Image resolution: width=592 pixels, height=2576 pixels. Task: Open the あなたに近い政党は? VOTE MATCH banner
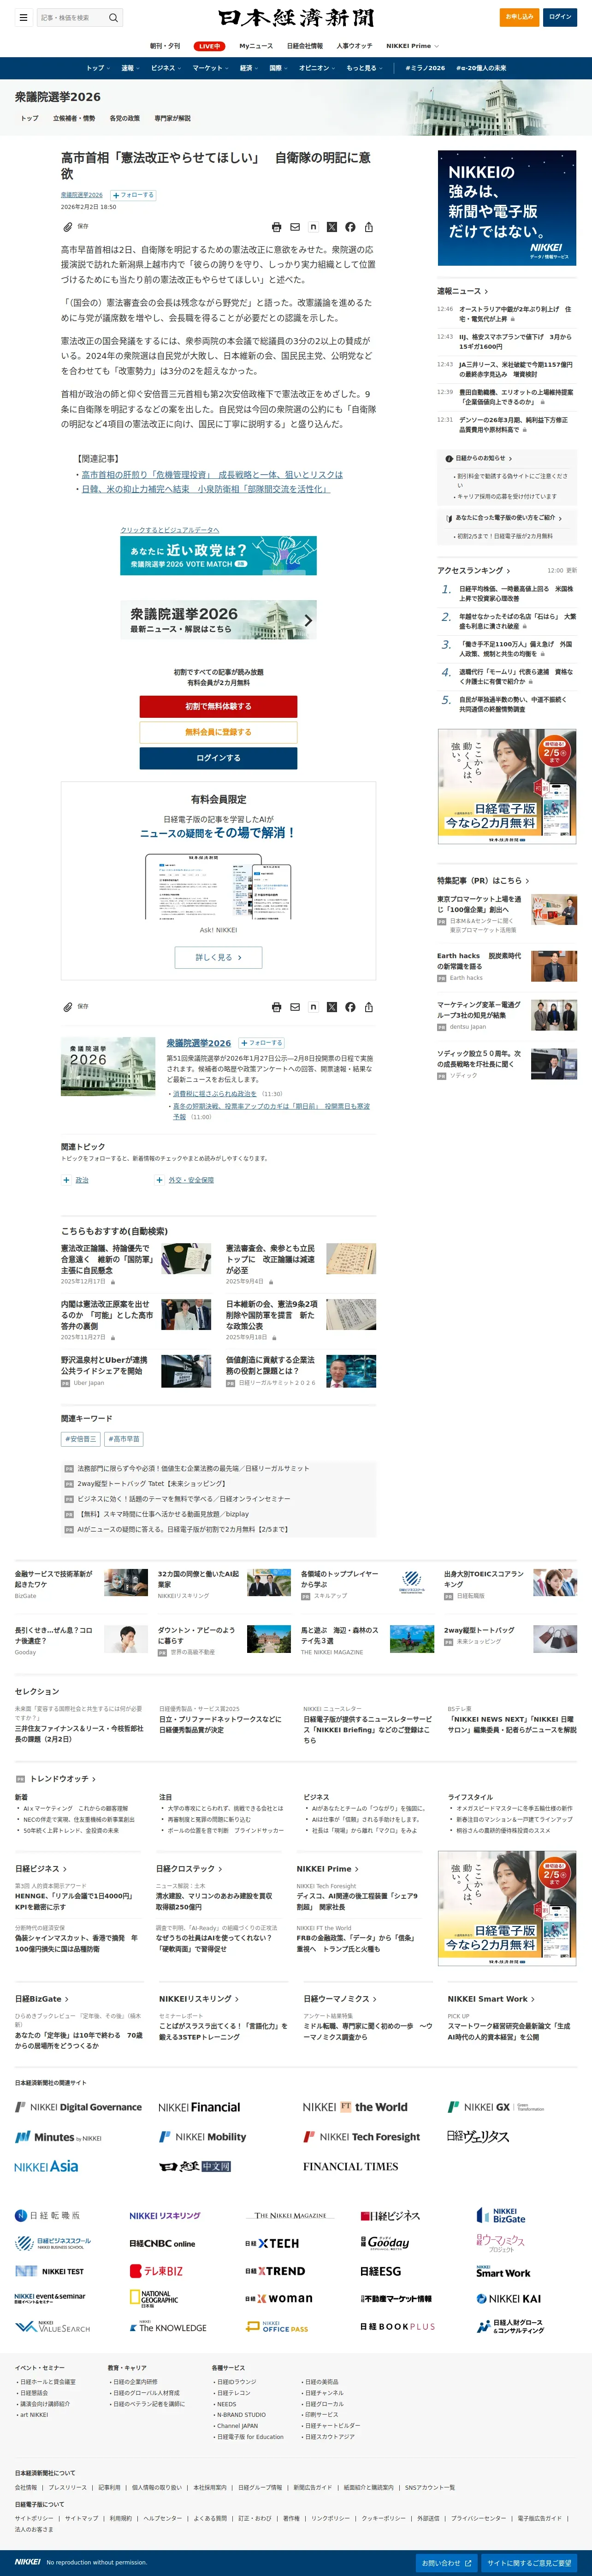(x=218, y=556)
